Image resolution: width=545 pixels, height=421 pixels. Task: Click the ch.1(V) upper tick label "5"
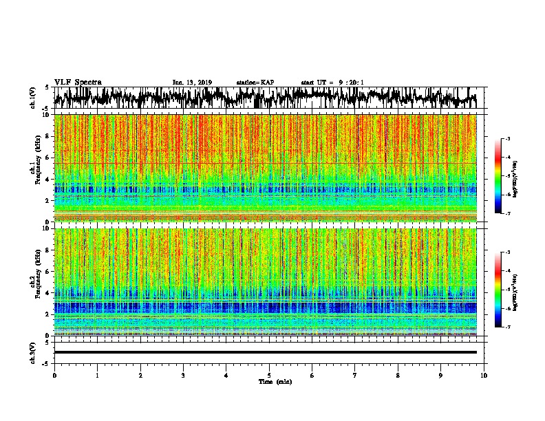pos(47,87)
